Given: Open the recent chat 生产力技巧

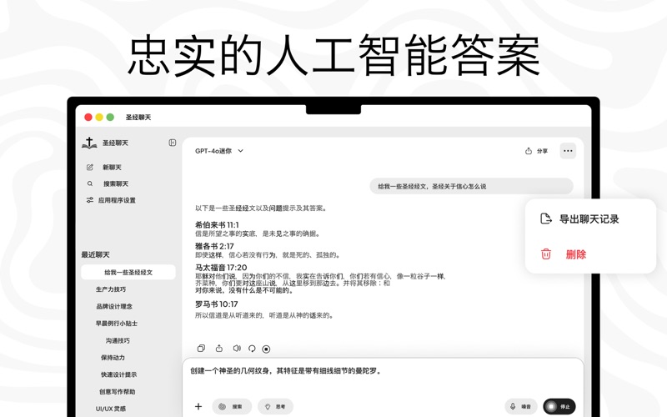Looking at the screenshot, I should [x=111, y=289].
